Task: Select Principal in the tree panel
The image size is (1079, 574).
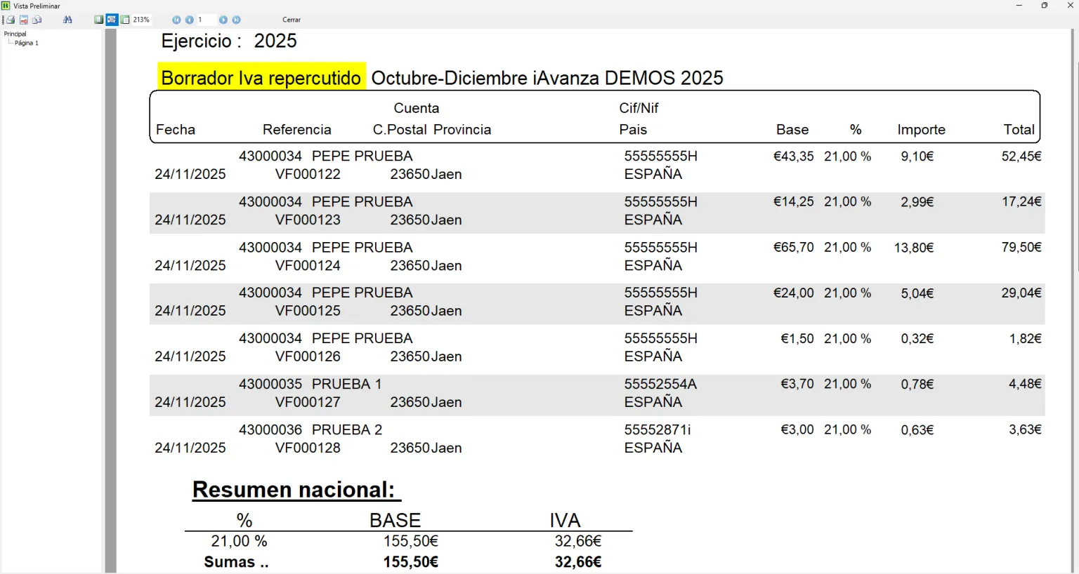Action: click(x=15, y=34)
